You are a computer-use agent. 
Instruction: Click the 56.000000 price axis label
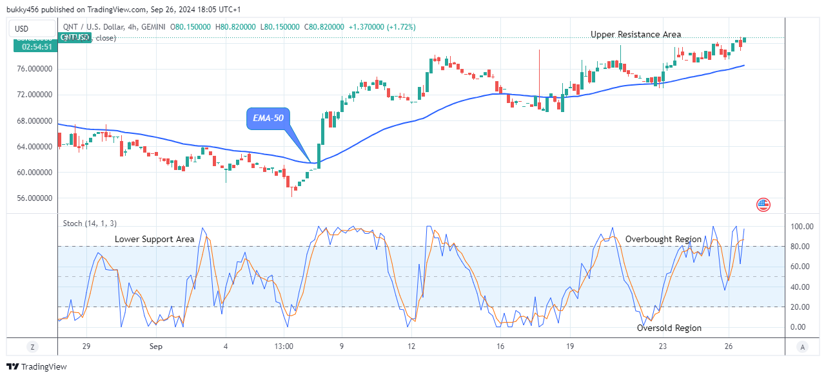tap(35, 198)
